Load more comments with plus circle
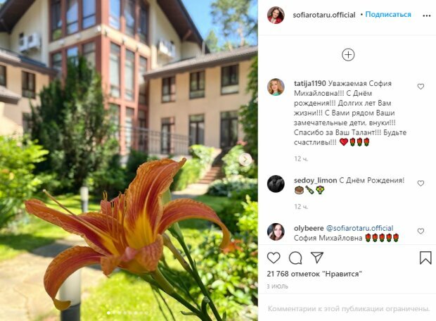Image resolution: width=436 pixels, height=321 pixels. coord(348,55)
